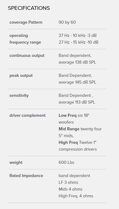Select the peak output label
119x209 pixels.
coord(21,76)
